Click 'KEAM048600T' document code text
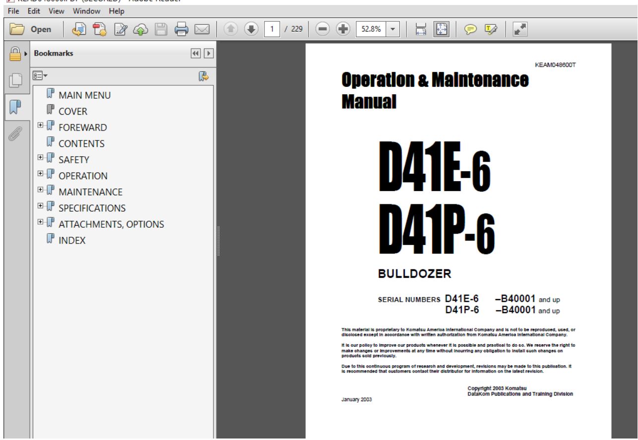Screen dimensions: 638x440 click(x=556, y=65)
